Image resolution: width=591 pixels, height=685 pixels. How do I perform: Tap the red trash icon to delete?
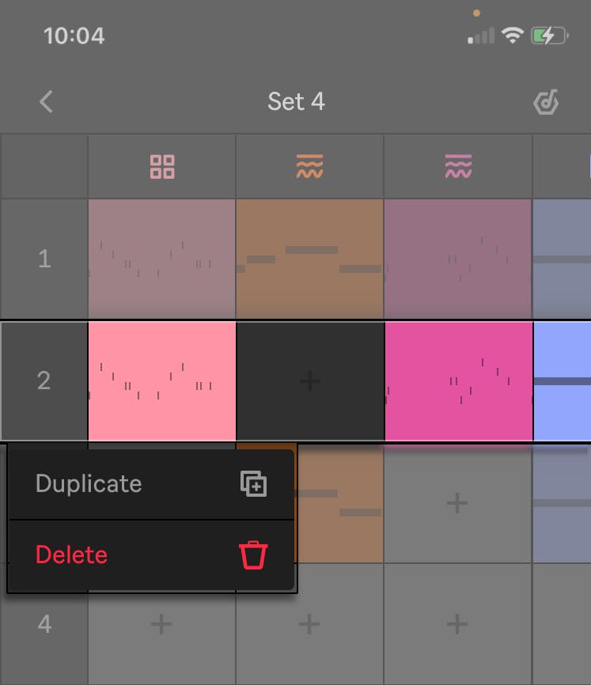255,554
